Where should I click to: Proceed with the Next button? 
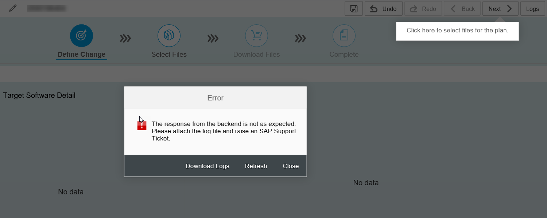point(500,9)
